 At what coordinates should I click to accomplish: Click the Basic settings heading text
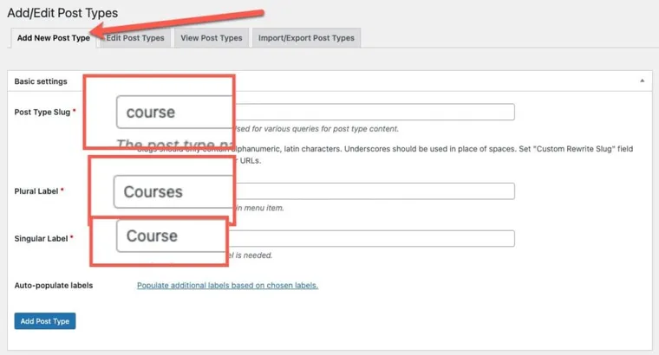point(41,81)
